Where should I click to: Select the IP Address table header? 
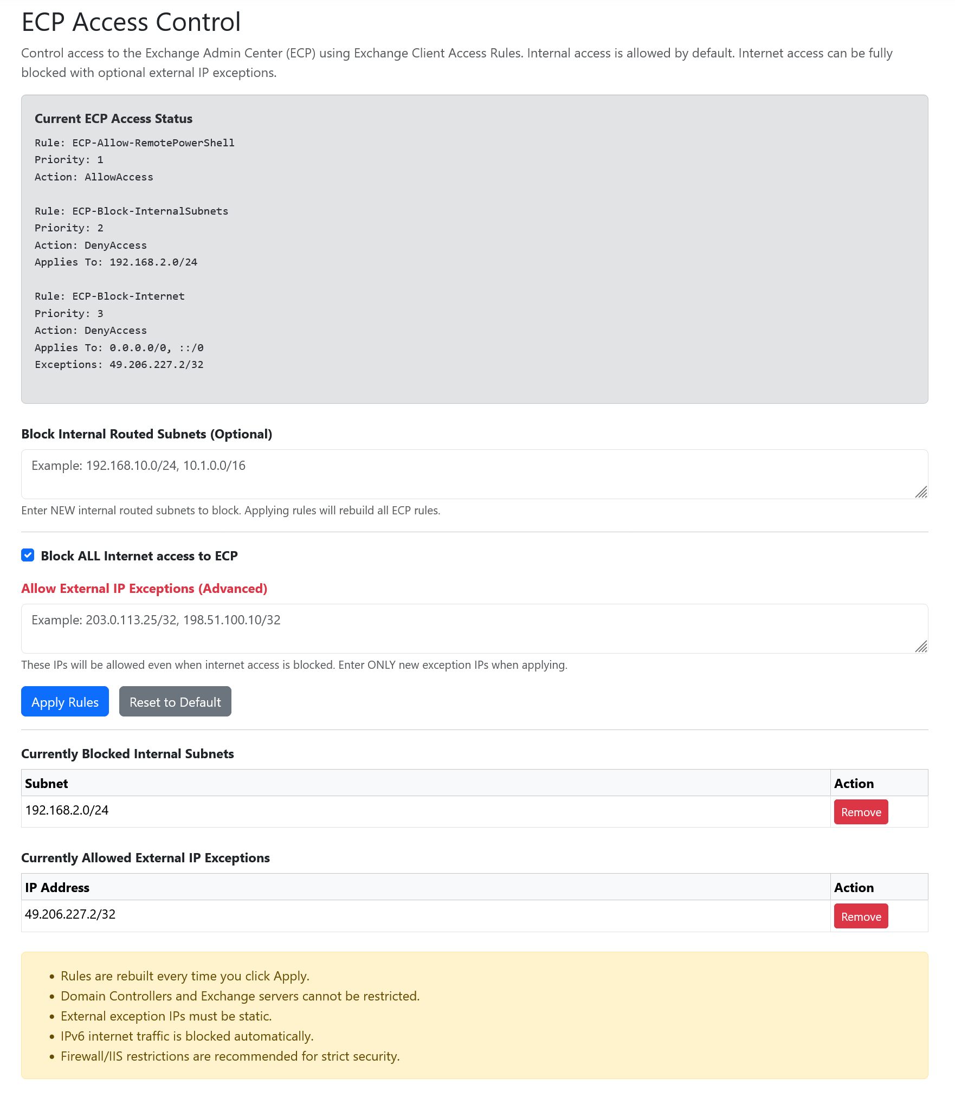tap(57, 887)
